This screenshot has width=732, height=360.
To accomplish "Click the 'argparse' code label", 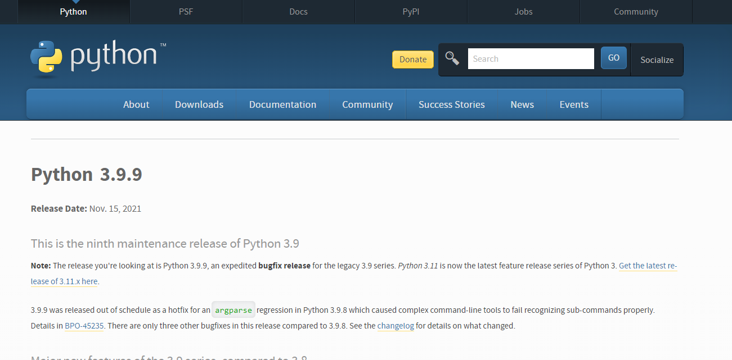I will click(x=233, y=309).
